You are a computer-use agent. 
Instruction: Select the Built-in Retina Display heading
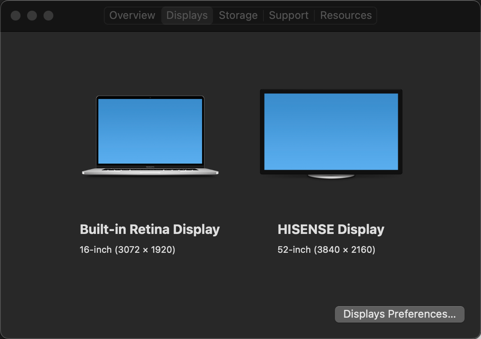pos(150,229)
